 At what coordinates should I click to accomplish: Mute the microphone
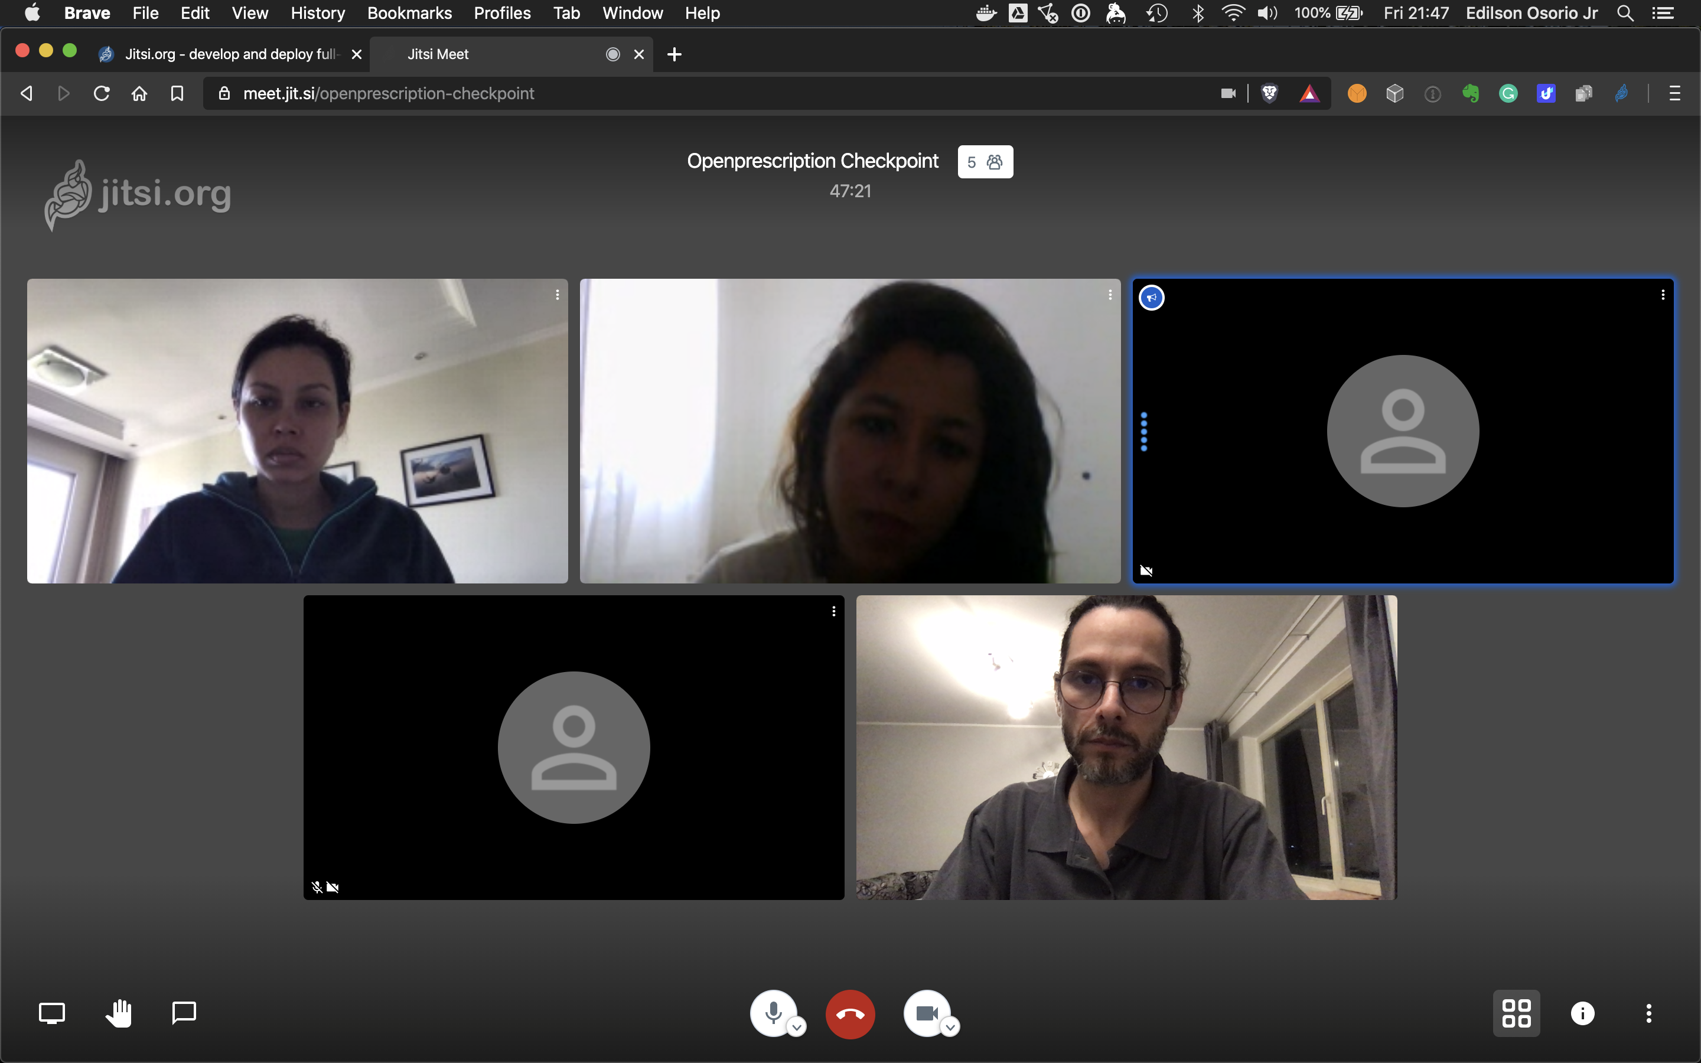773,1012
